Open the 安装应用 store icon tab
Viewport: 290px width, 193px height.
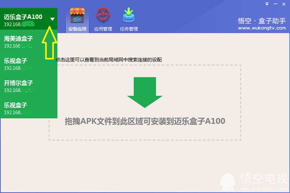point(77,20)
